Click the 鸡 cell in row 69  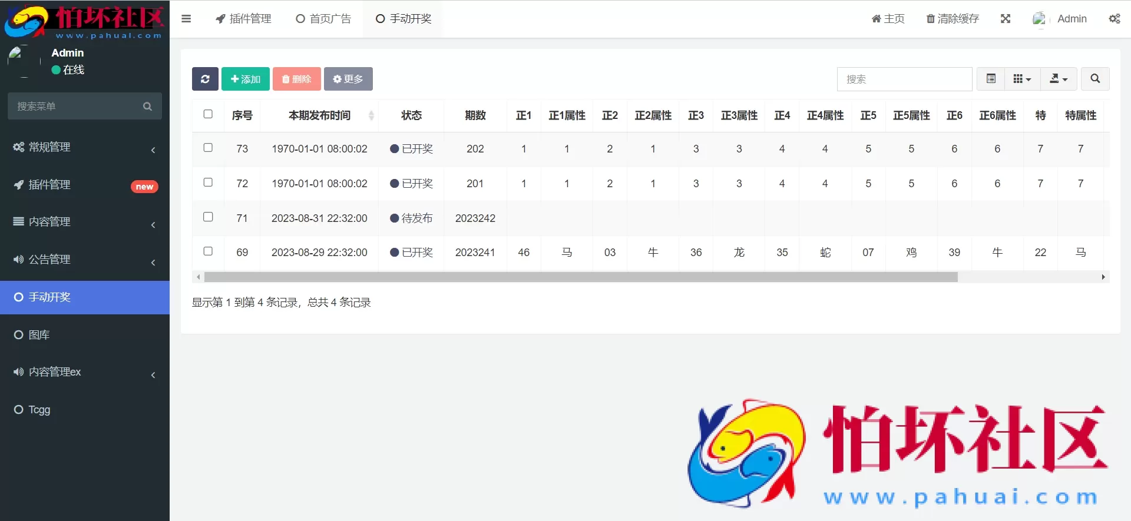[911, 253]
